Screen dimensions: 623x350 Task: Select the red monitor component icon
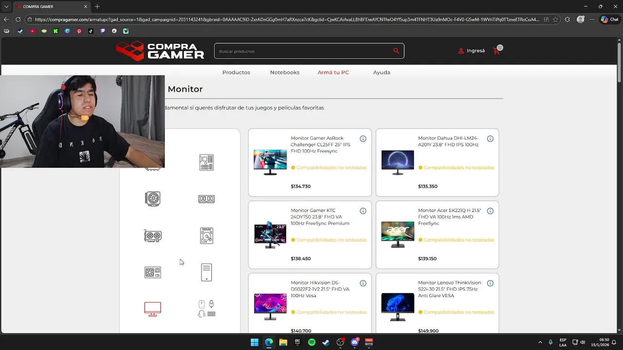[x=152, y=309]
